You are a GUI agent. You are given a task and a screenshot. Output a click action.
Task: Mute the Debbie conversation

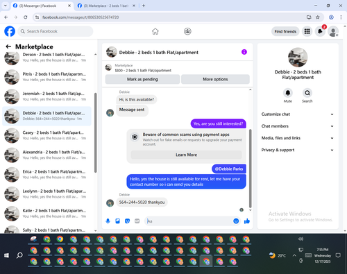point(288,93)
